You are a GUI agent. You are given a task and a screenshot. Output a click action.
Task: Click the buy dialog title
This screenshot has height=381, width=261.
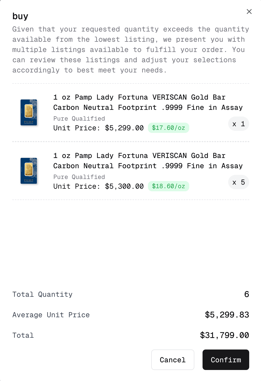20,16
